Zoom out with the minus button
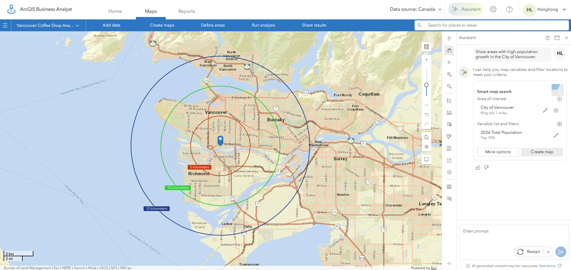The width and height of the screenshot is (571, 270). pyautogui.click(x=426, y=105)
